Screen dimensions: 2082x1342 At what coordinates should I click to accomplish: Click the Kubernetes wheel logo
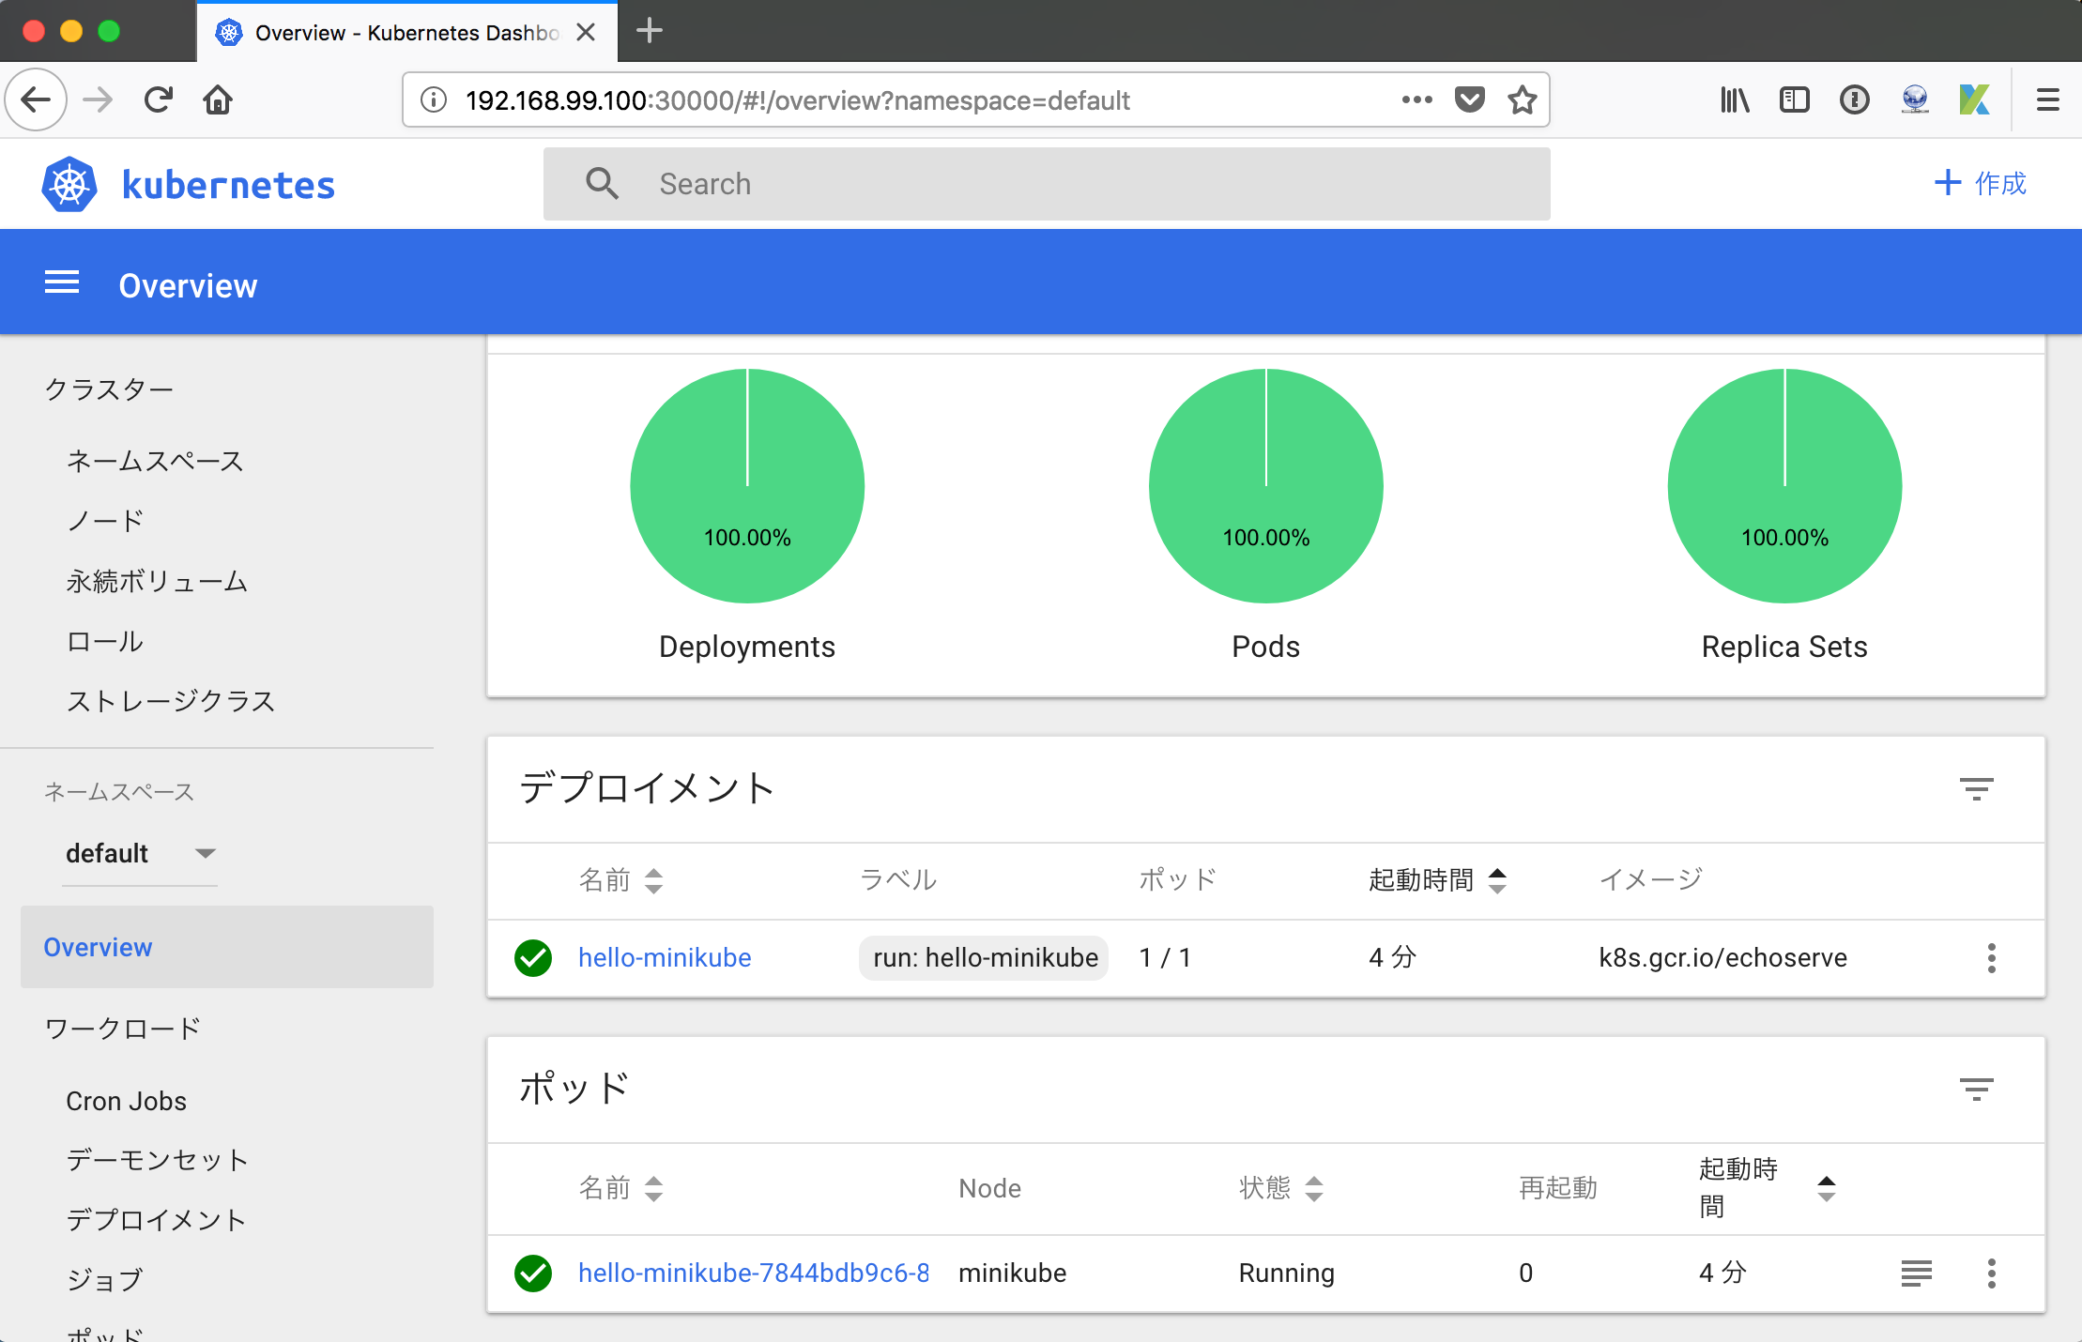point(69,184)
